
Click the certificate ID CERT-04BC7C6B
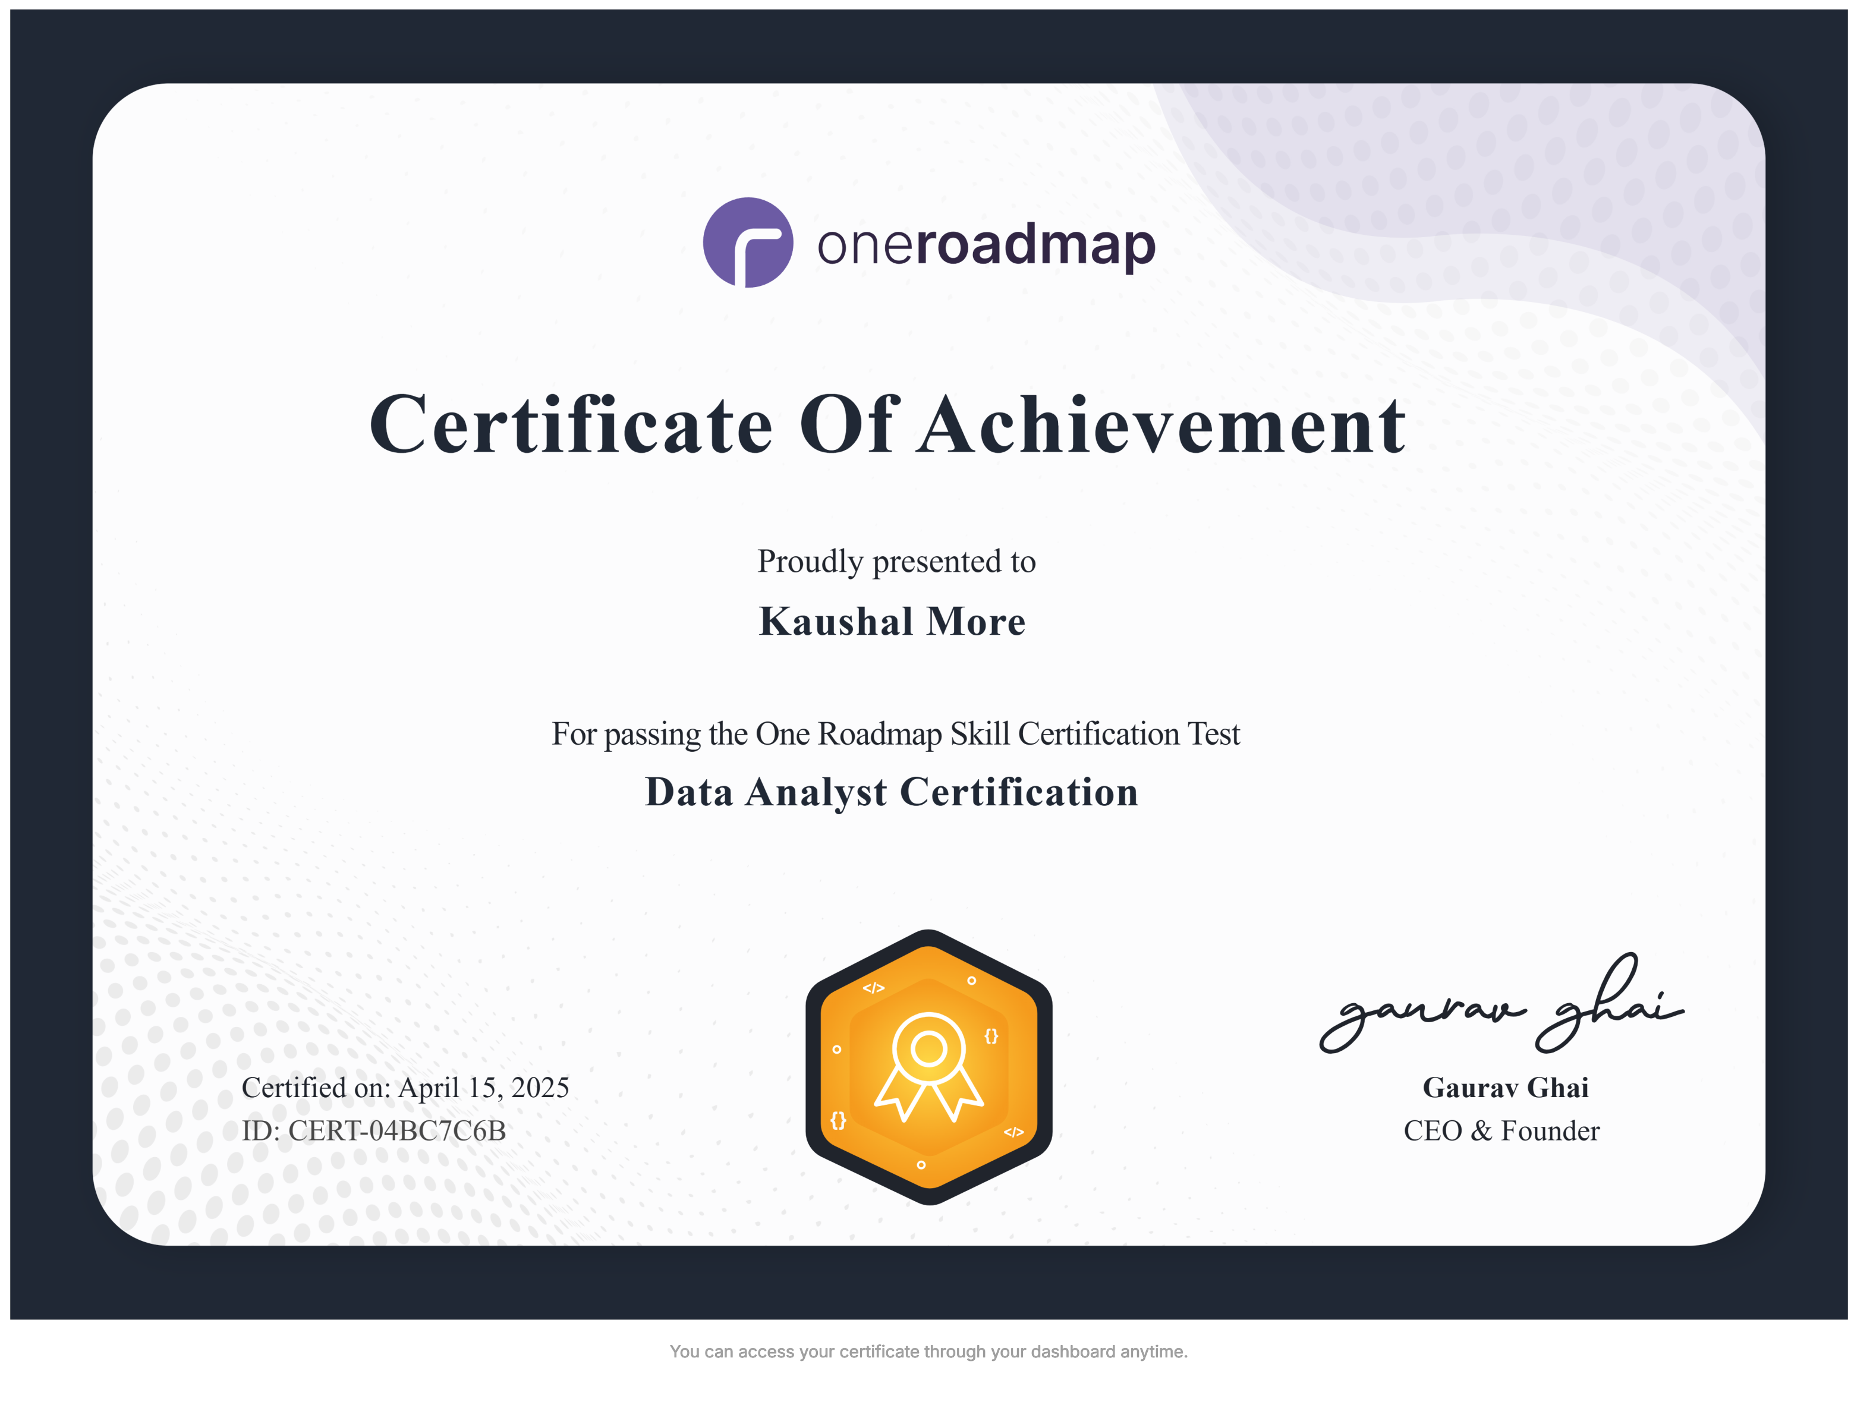(373, 1130)
